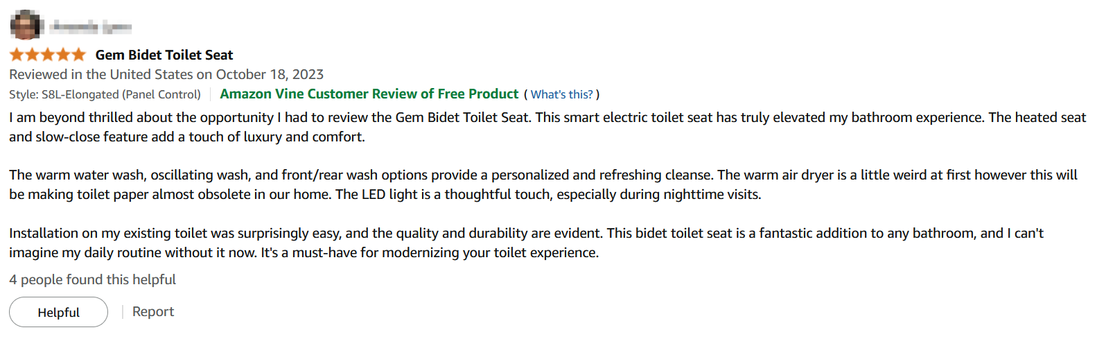Click the second orange rating star
Viewport: 1097px width, 339px height.
(x=32, y=55)
